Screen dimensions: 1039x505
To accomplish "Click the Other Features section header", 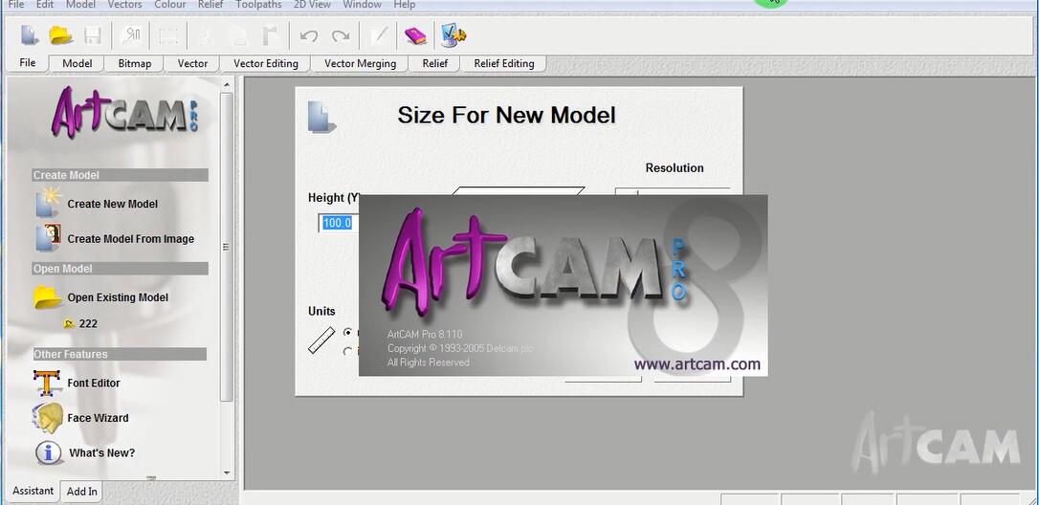I will click(x=120, y=354).
